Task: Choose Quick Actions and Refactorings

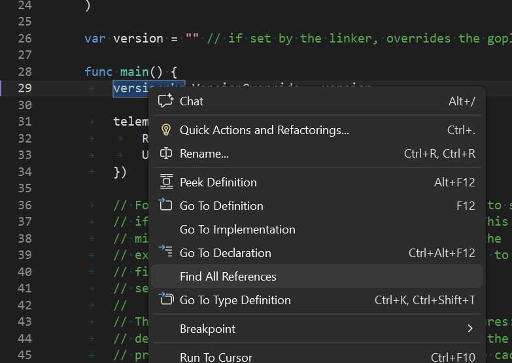Action: pyautogui.click(x=316, y=130)
